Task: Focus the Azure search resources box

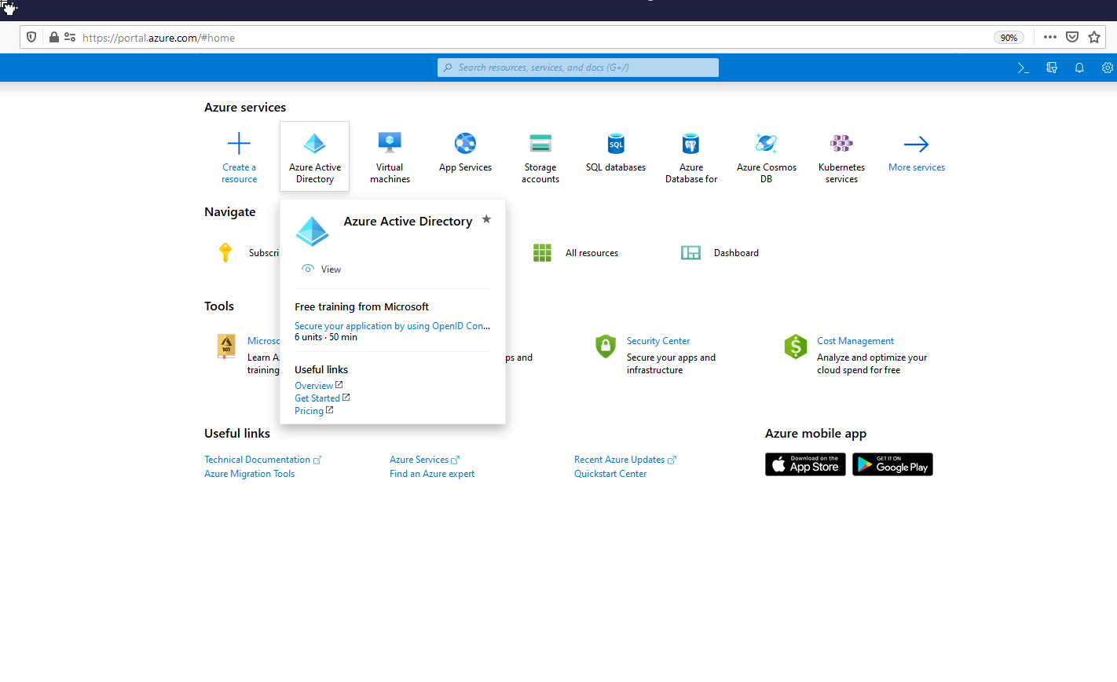Action: click(578, 68)
